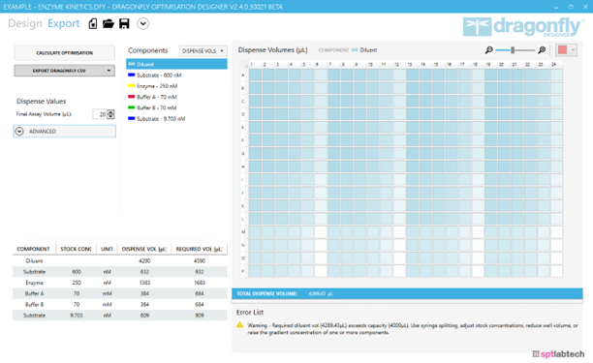Click the zoom in magnifier icon
This screenshot has width=593, height=363.
tap(542, 50)
